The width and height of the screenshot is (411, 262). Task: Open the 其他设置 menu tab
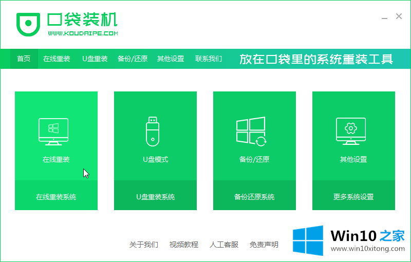coord(171,59)
